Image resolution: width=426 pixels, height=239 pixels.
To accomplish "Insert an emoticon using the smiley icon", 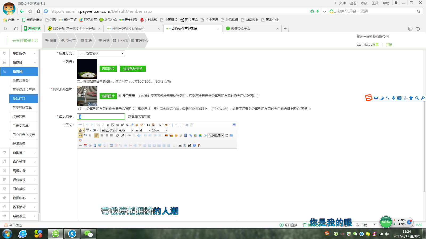I will 176,135.
